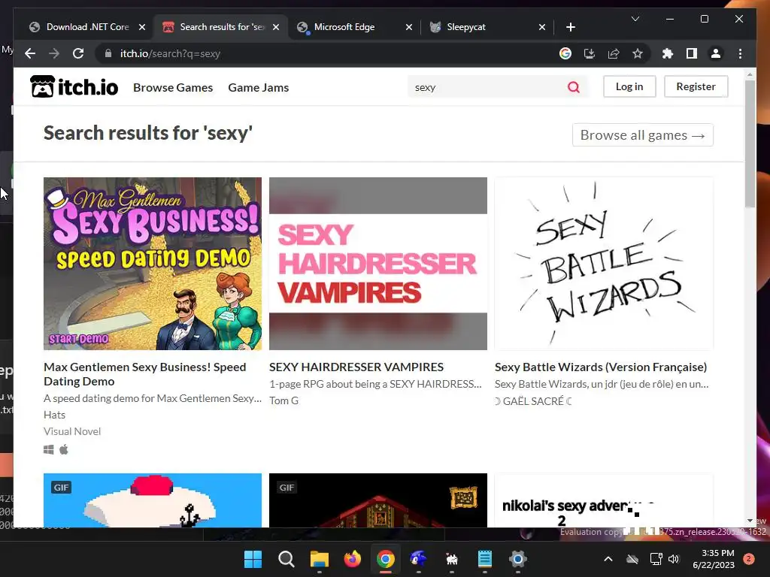Open nikolai's sexy adventure 2 thumbnail
The width and height of the screenshot is (770, 577).
604,500
